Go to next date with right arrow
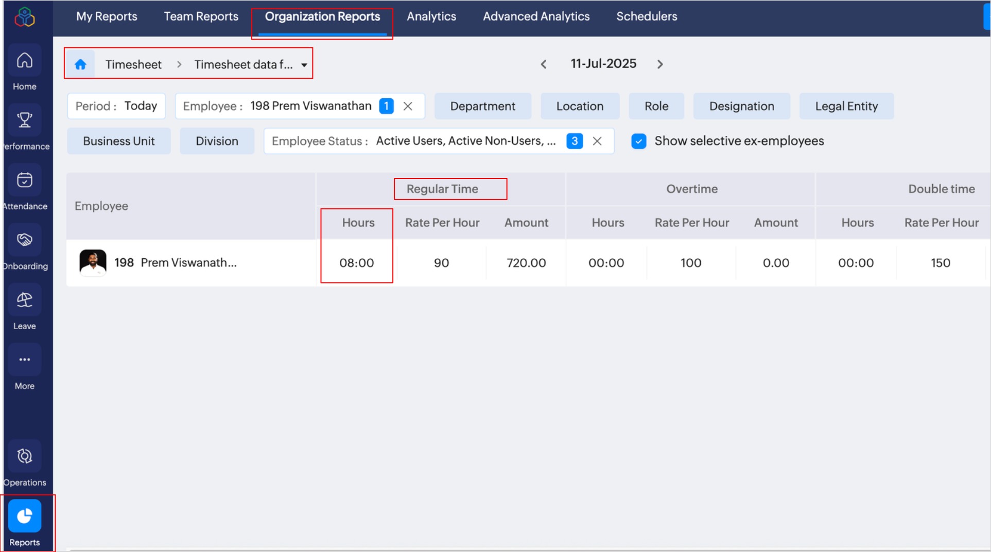 660,64
